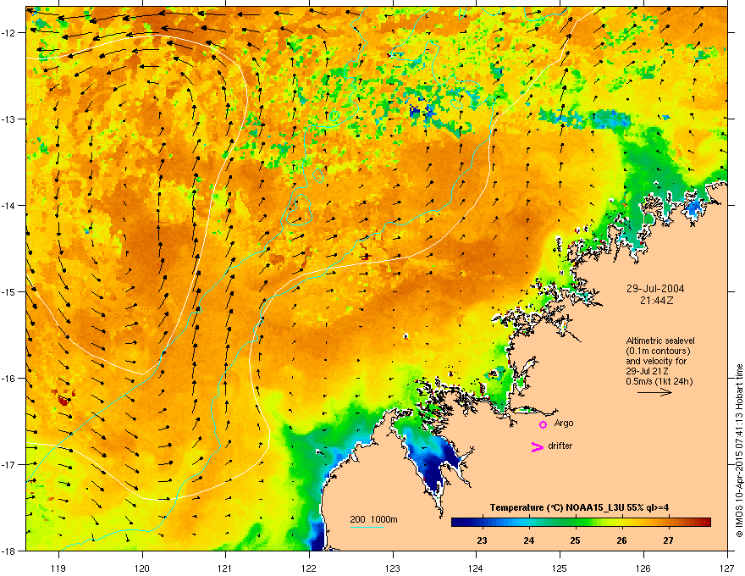Click the latitude -12 axis label

(9, 33)
